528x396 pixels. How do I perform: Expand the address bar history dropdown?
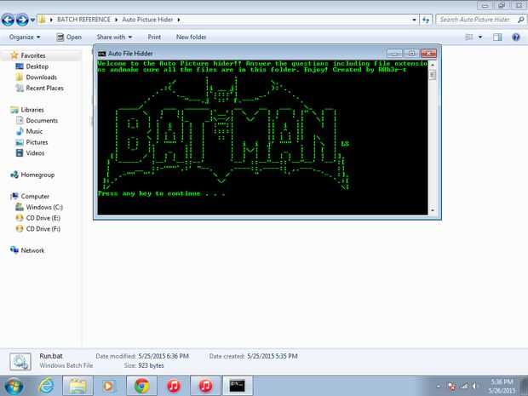(x=414, y=20)
